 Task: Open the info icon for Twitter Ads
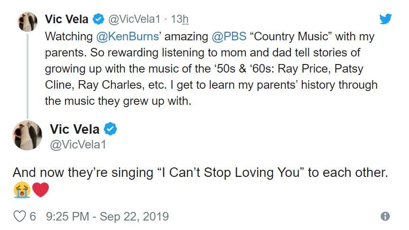click(385, 217)
